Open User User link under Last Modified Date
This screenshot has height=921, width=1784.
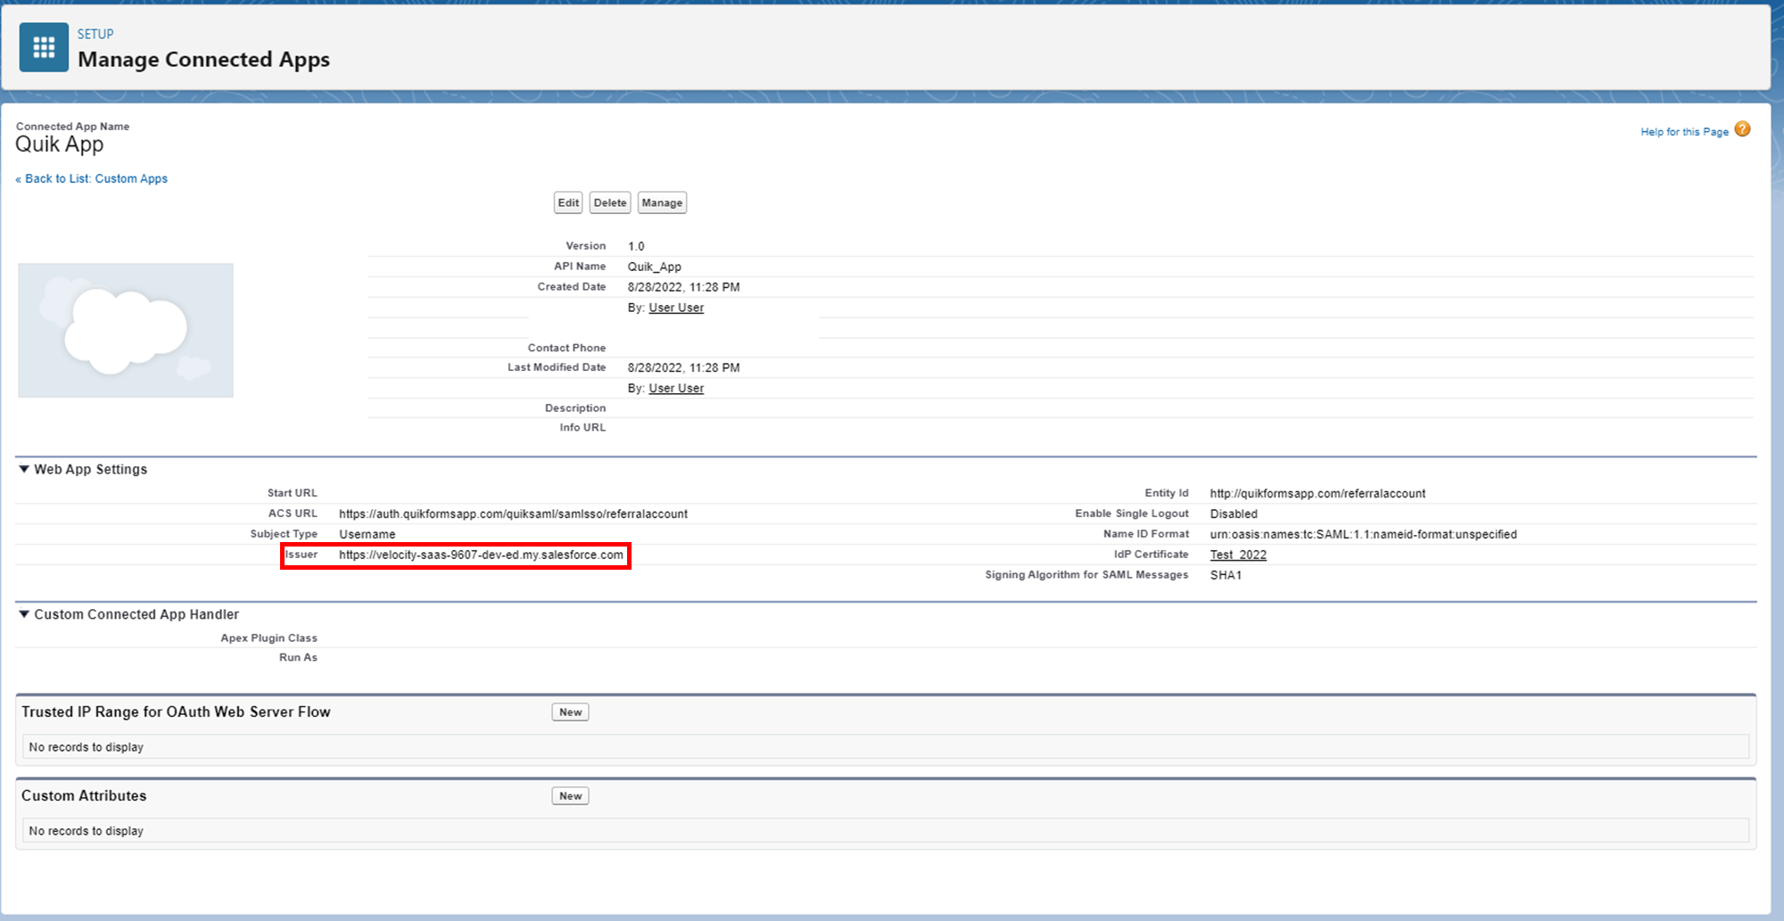tap(676, 388)
